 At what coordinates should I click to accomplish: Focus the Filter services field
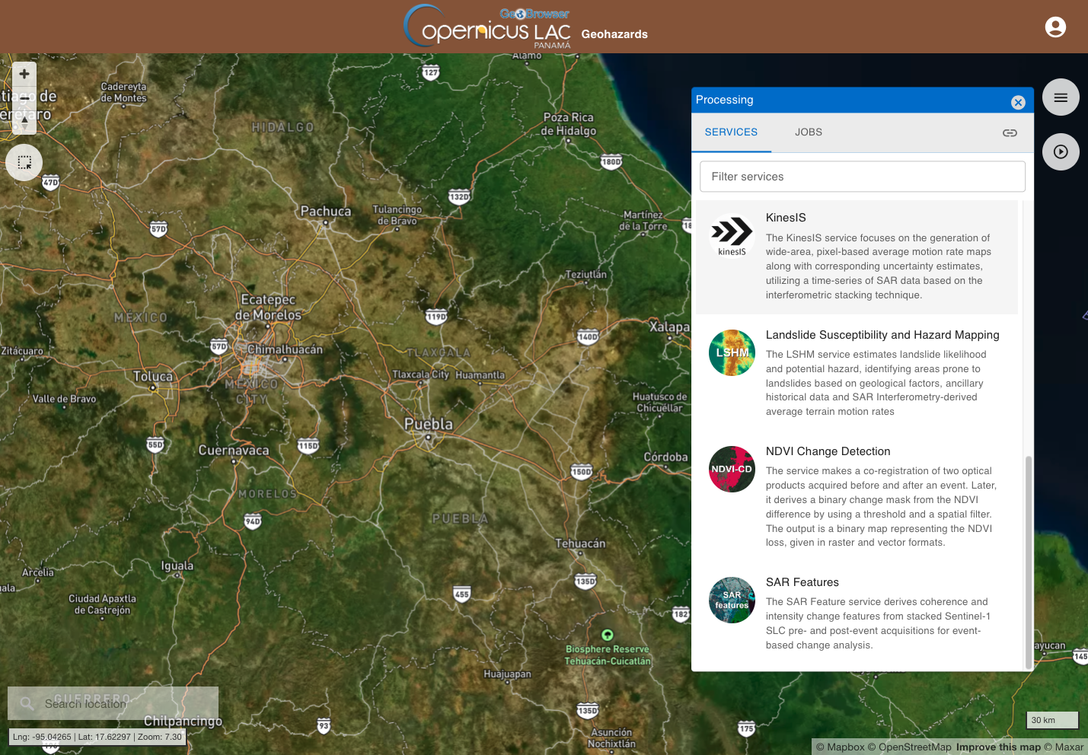(862, 177)
